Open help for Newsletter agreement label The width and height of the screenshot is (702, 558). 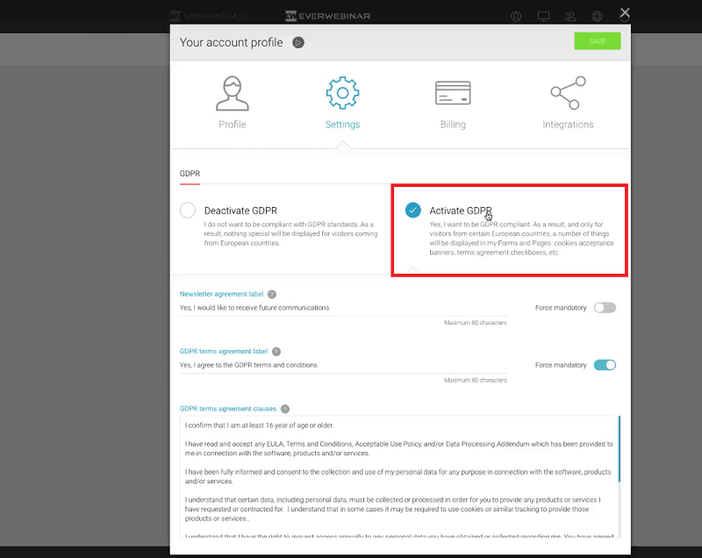[272, 295]
